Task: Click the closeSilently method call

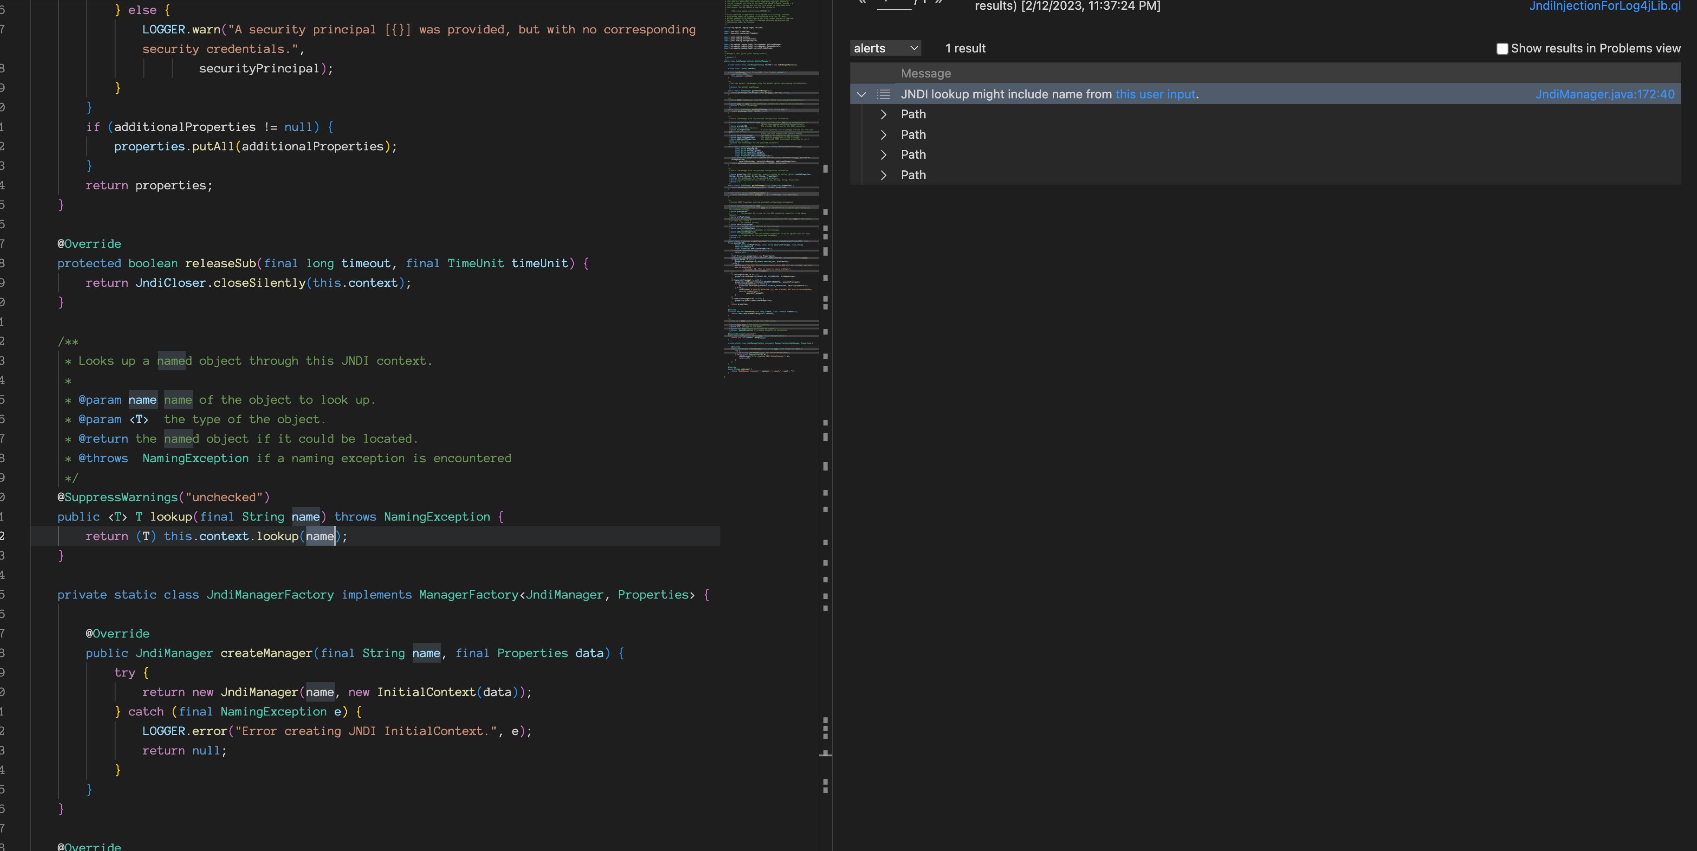Action: [x=259, y=283]
